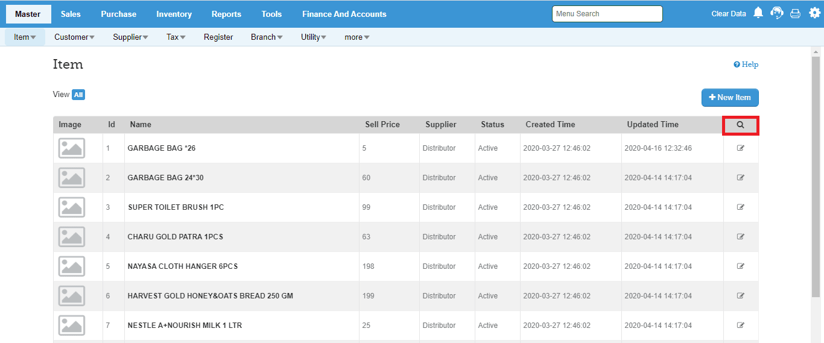The height and width of the screenshot is (343, 824).
Task: Edit the SUPER TOILET BRUSH 1PC item
Action: click(741, 207)
